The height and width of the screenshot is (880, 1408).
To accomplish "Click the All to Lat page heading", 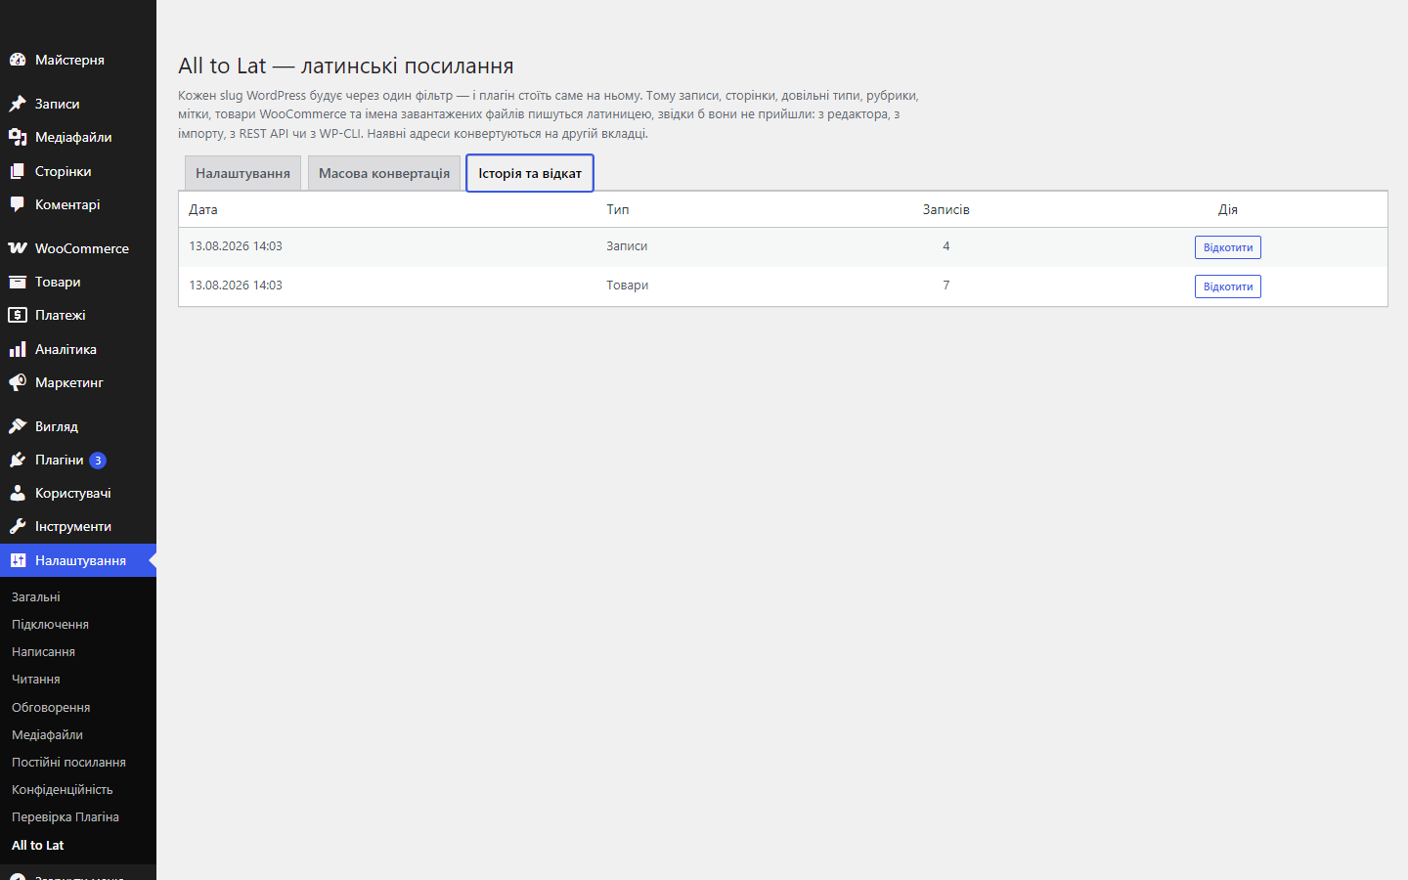I will coord(346,66).
